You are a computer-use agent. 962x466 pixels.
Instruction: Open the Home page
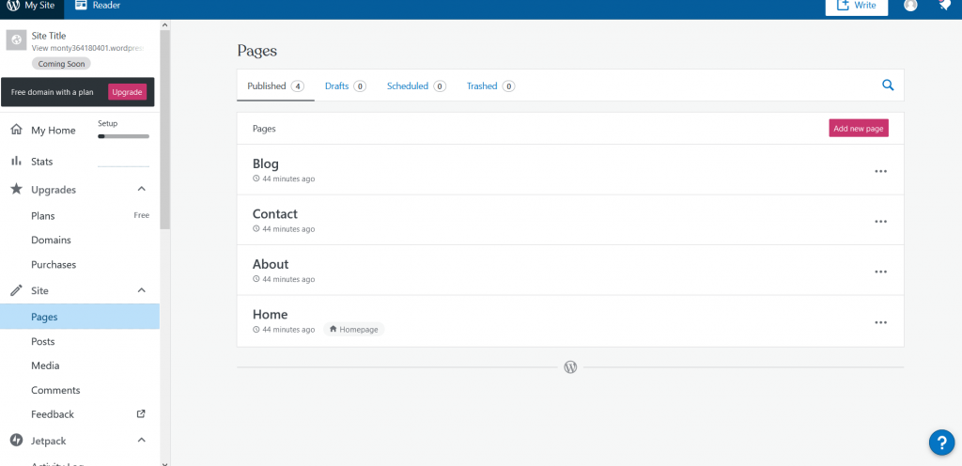point(270,315)
